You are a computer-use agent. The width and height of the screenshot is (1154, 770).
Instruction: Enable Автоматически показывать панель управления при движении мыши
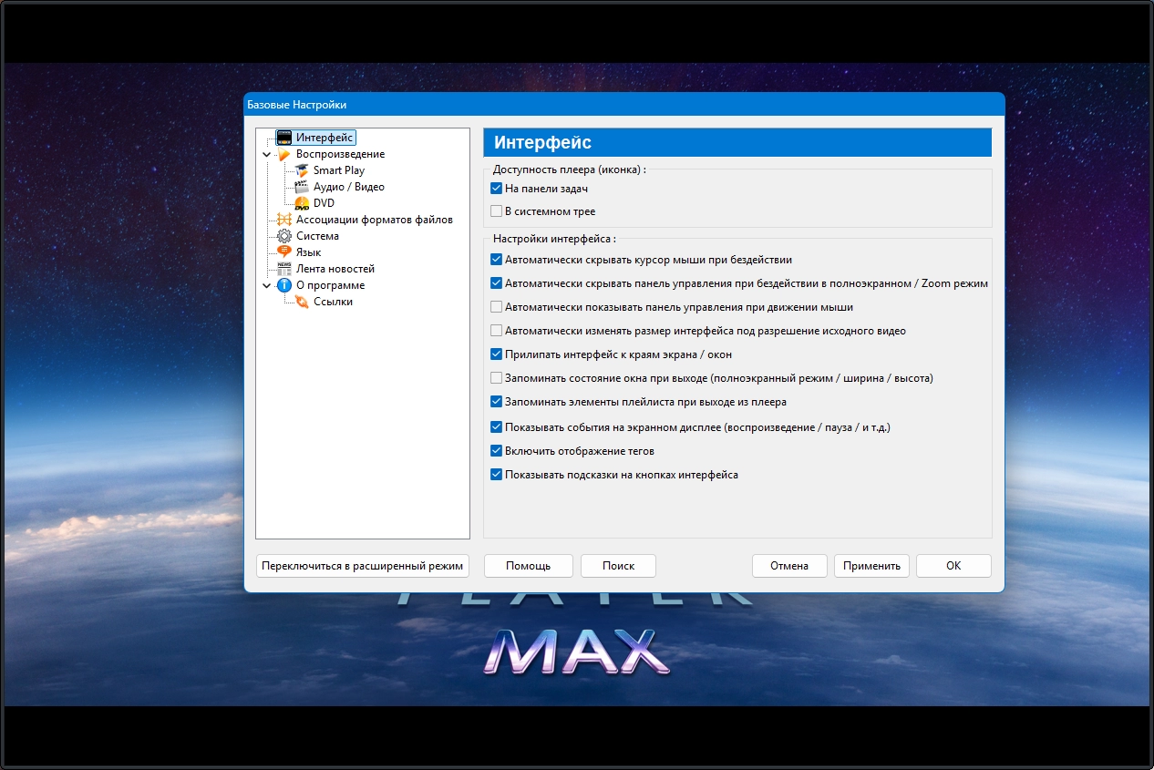coord(497,307)
